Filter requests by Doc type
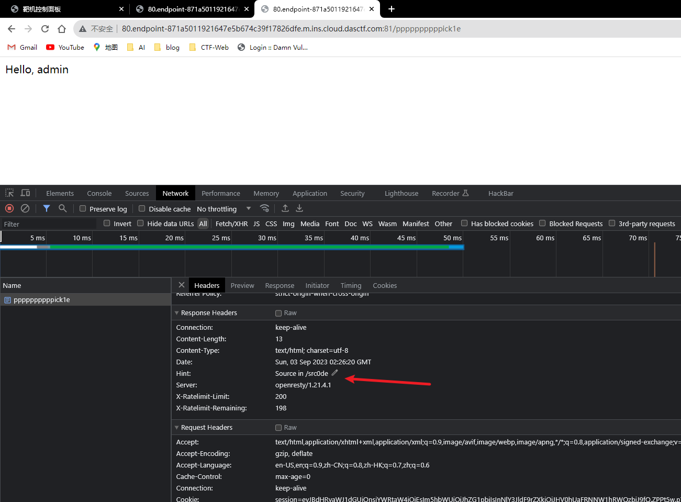 tap(351, 224)
